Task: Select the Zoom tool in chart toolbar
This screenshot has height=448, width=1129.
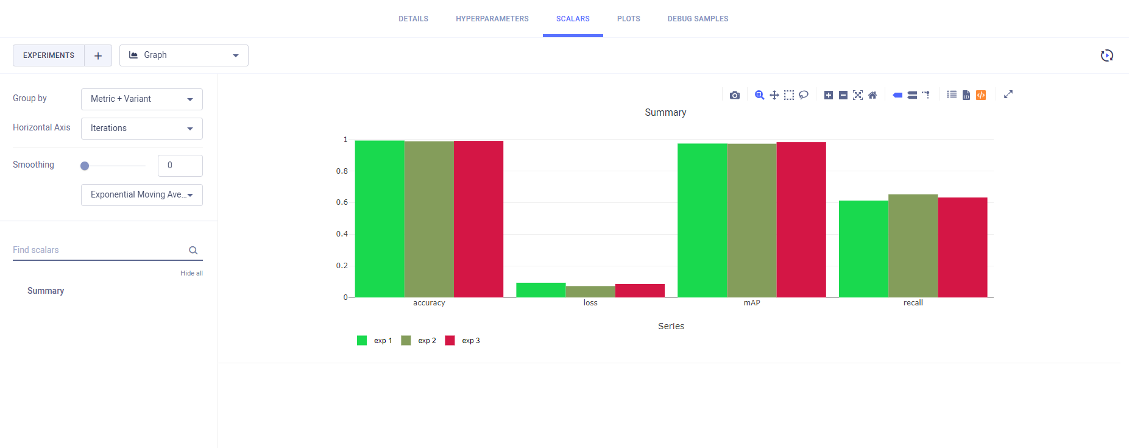Action: (760, 95)
